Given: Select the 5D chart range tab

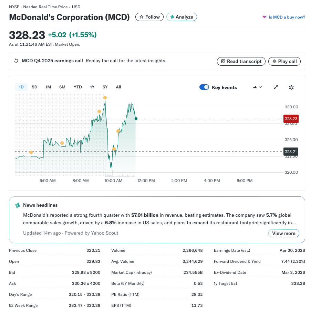Looking at the screenshot, I should tap(34, 87).
